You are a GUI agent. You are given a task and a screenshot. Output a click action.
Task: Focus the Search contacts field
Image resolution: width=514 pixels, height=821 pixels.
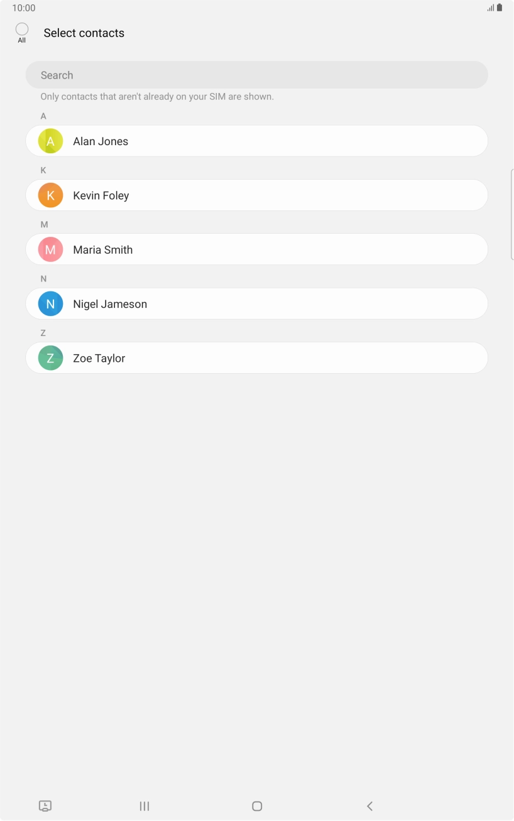click(x=256, y=75)
